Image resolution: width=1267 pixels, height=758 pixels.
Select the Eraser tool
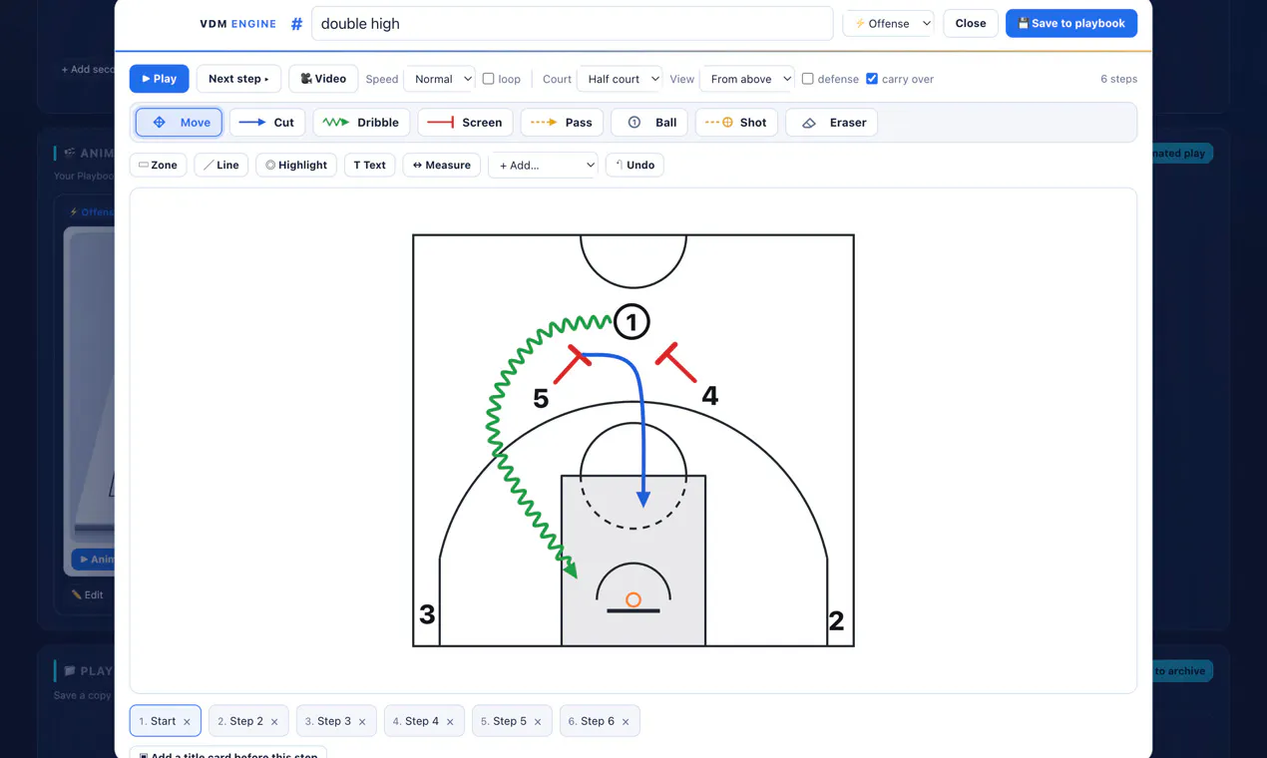pos(832,123)
